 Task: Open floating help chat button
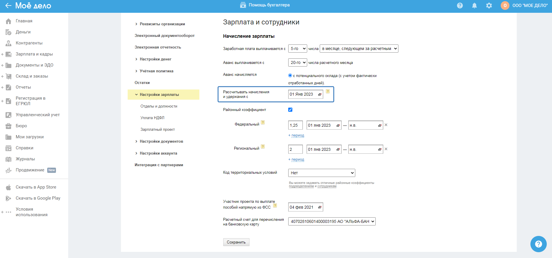pos(538,244)
